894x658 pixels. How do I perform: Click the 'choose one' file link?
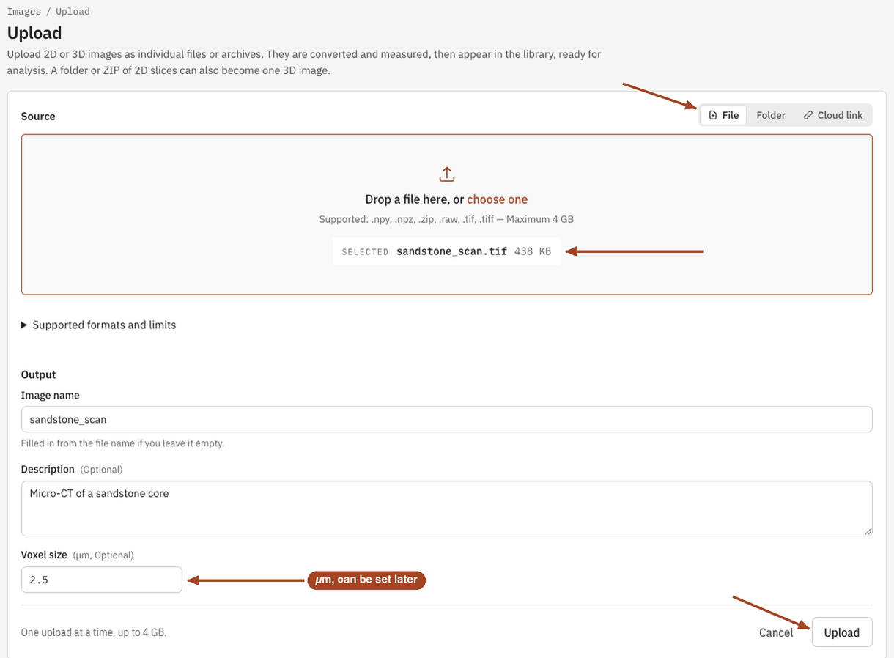[x=497, y=199]
